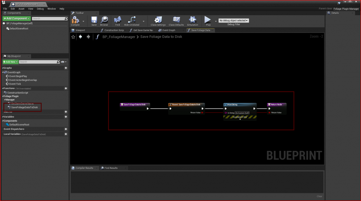The width and height of the screenshot is (361, 201).
Task: Open Class Defaults from the toolbar
Action: (x=176, y=20)
